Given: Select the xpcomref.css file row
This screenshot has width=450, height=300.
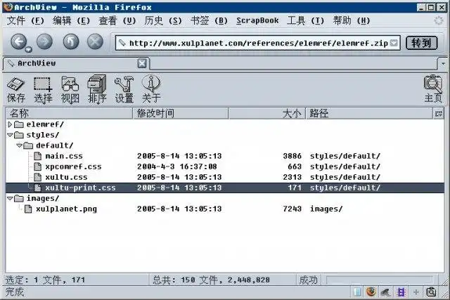Looking at the screenshot, I should (225, 167).
